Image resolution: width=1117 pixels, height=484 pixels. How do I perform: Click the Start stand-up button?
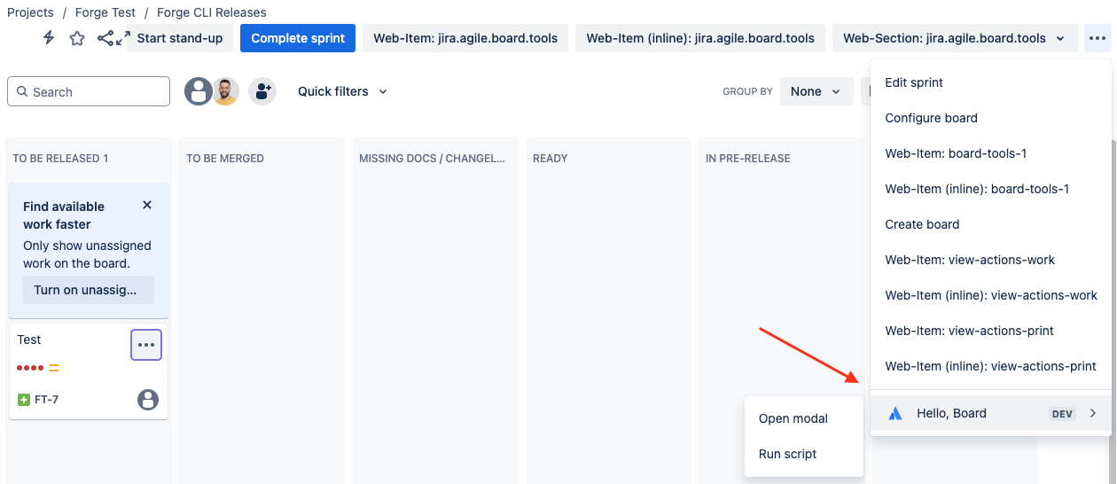180,38
